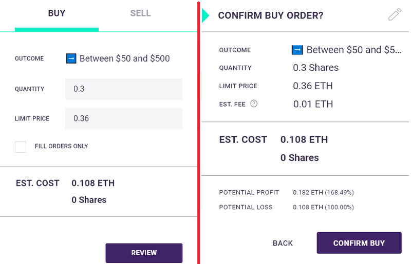Click the blue arrow icon in confirmation panel

(297, 50)
